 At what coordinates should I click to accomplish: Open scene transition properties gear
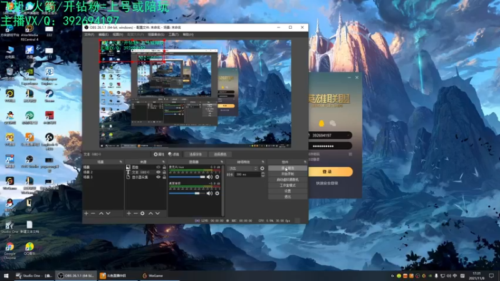click(x=262, y=168)
